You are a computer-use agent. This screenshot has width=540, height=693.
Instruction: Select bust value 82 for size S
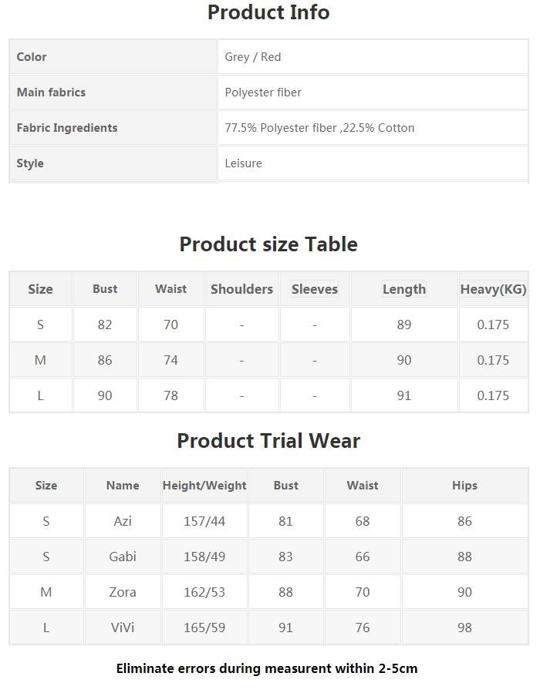tap(105, 325)
